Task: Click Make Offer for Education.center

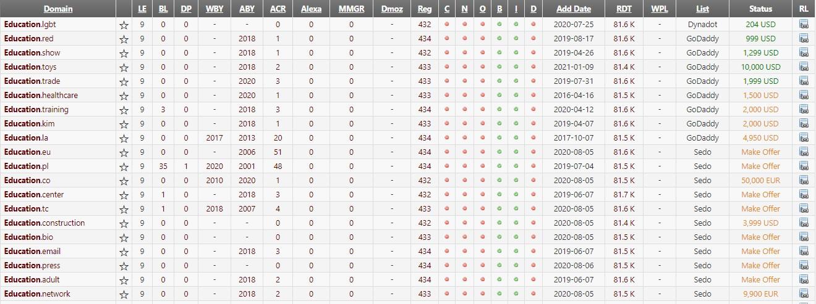Action: 761,194
